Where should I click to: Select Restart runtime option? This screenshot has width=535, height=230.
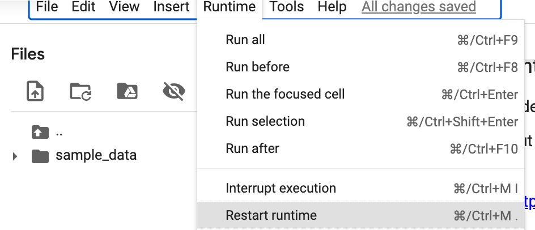pos(360,215)
